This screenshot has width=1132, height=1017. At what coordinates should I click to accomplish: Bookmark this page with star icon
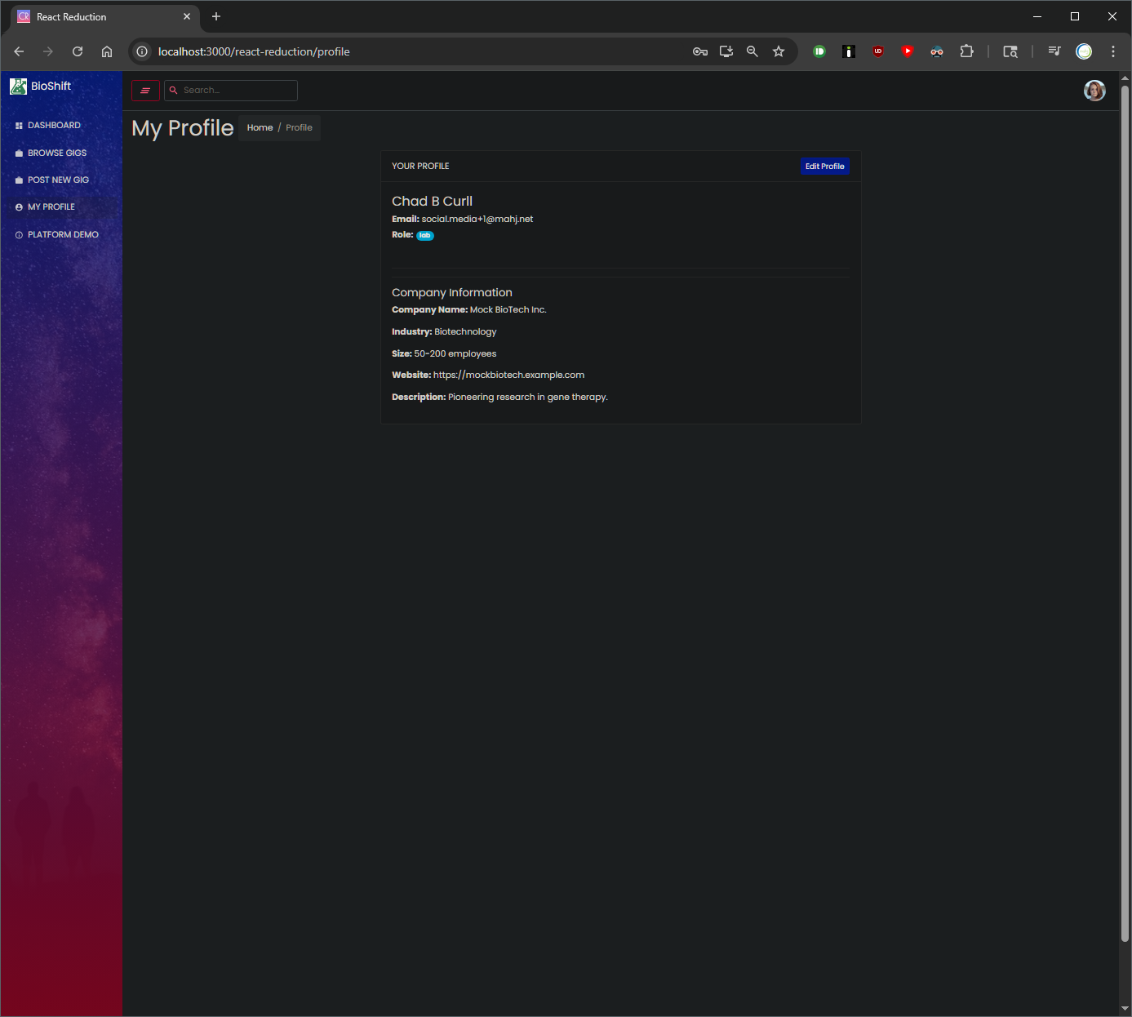(779, 51)
